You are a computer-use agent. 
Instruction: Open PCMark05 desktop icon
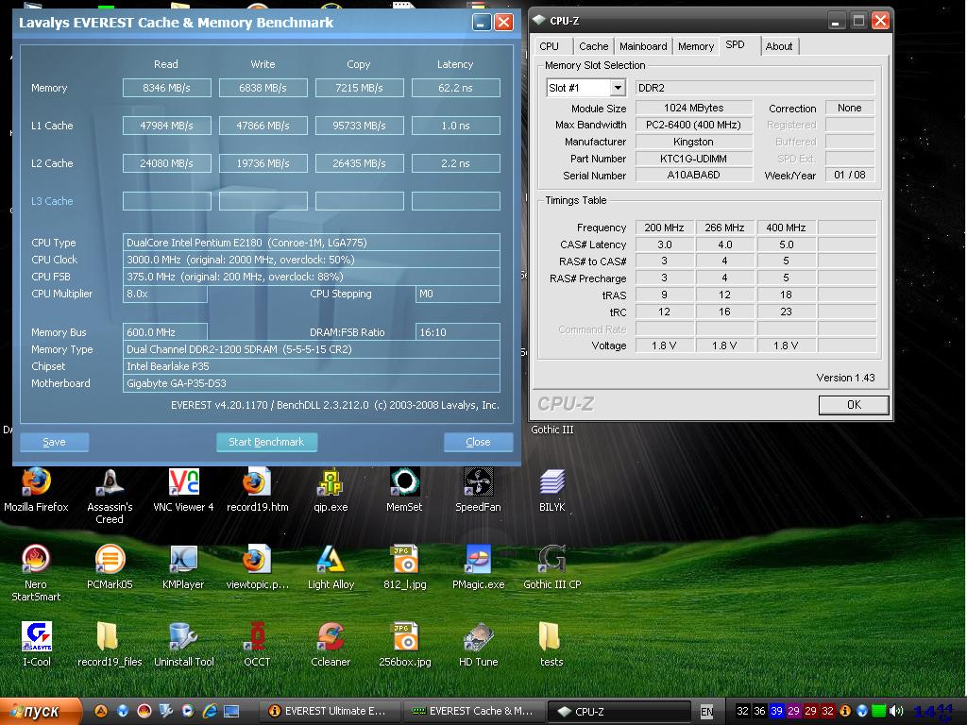click(x=110, y=567)
